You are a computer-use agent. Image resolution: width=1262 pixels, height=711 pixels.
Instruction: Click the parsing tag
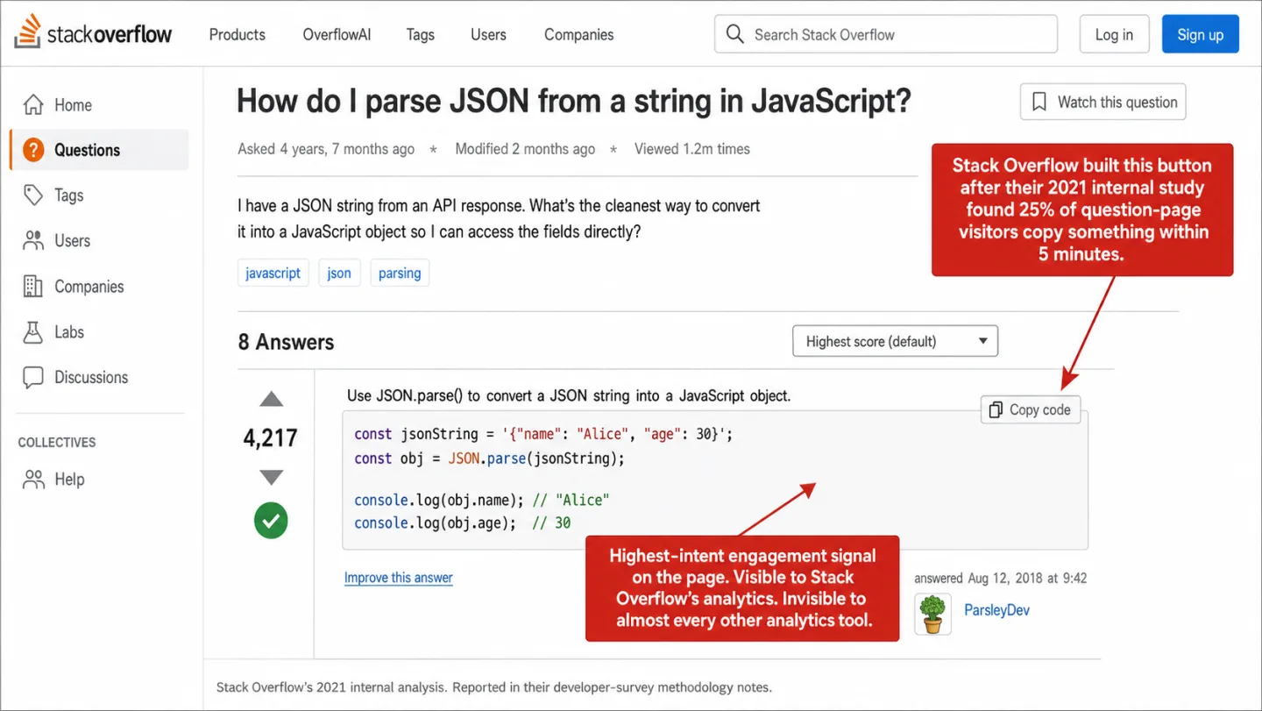400,274
